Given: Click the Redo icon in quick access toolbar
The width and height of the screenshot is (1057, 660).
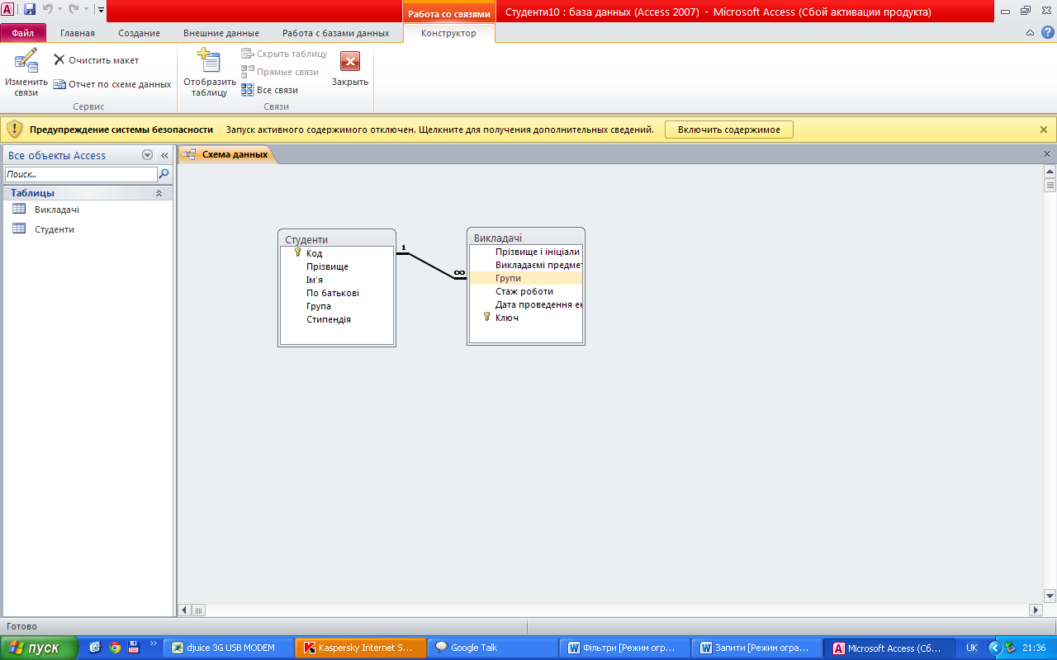Looking at the screenshot, I should 73,10.
